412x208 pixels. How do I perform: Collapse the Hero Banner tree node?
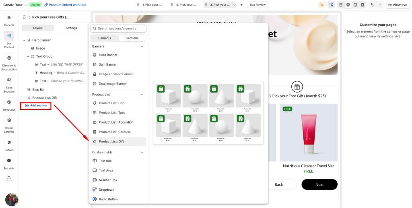(x=24, y=40)
